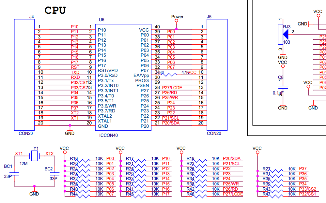Click the R16 resistor designator

(x=74, y=159)
